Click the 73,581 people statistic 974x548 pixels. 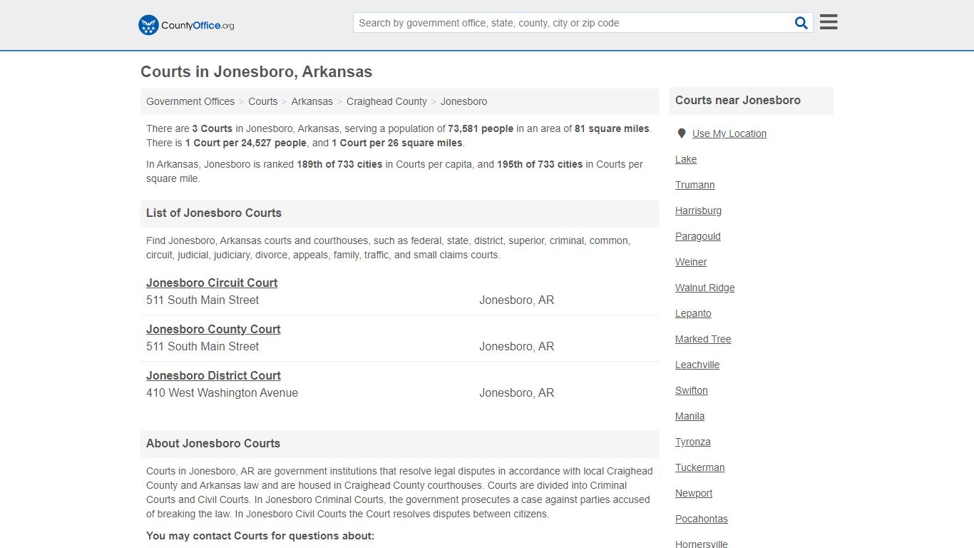pyautogui.click(x=481, y=128)
